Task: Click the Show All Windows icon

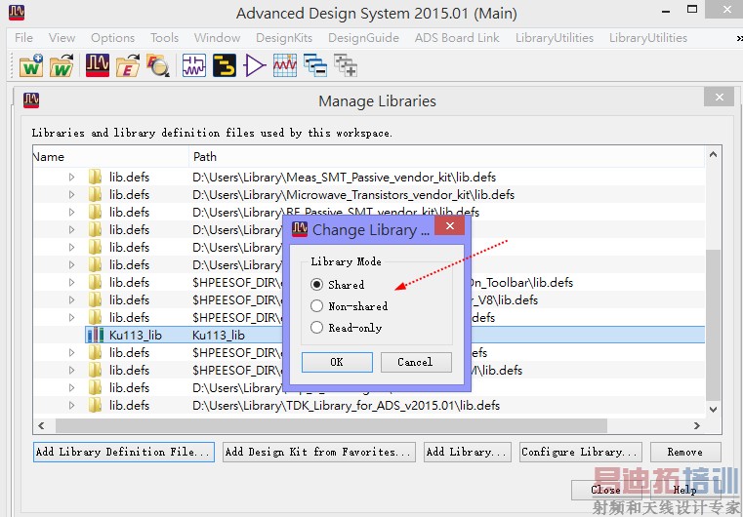Action: click(346, 65)
